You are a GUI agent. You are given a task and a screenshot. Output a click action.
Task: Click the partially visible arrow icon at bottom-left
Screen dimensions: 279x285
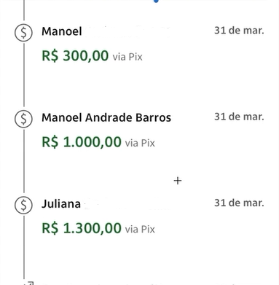(x=28, y=283)
